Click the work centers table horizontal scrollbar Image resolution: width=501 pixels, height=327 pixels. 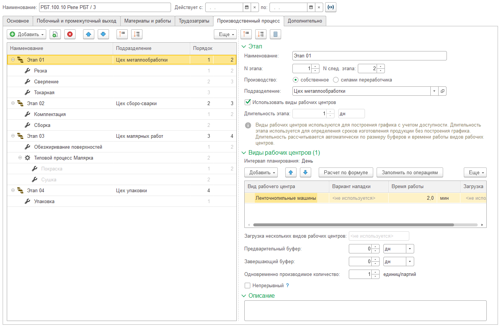tap(353, 225)
